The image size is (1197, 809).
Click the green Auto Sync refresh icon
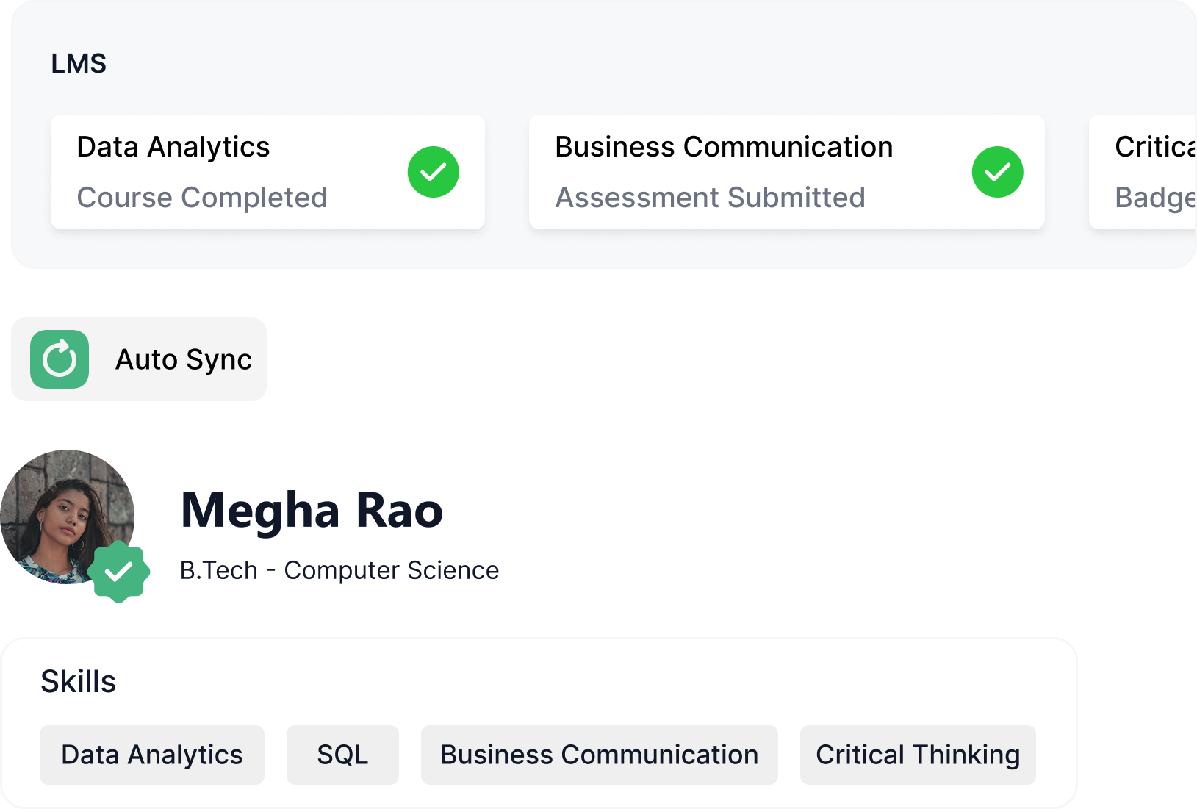pos(60,359)
